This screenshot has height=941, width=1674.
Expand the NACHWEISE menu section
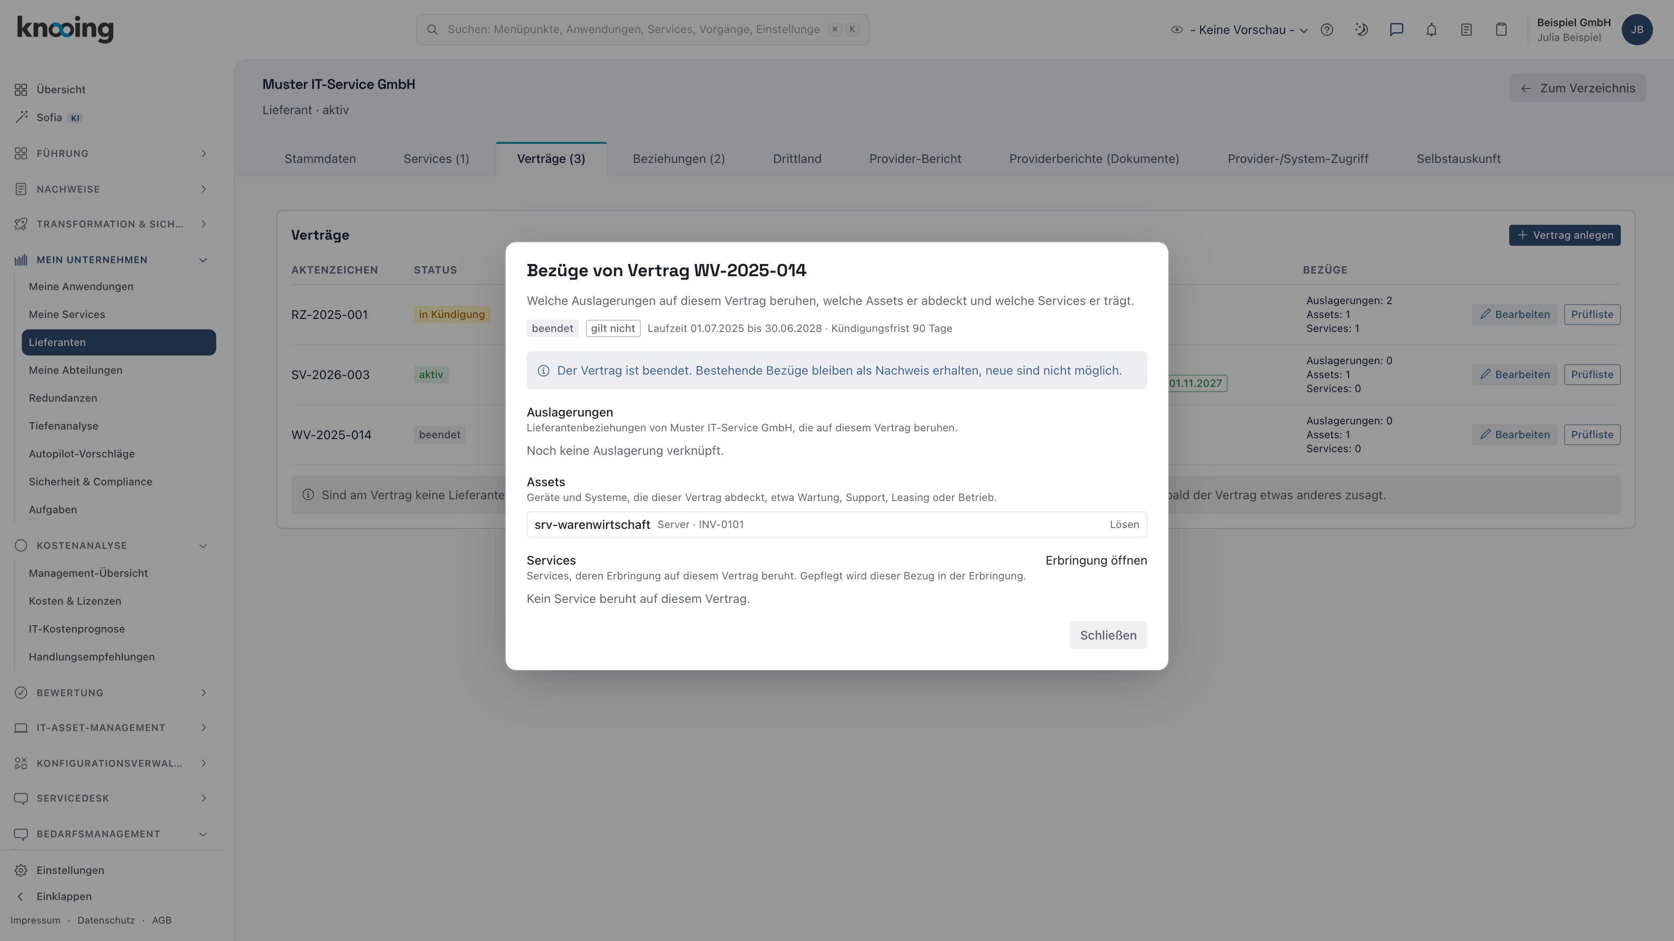112,190
